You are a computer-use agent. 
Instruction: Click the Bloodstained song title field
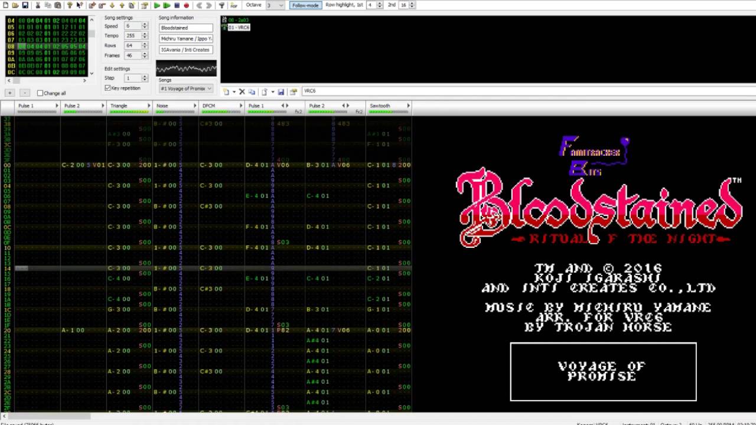coord(186,28)
